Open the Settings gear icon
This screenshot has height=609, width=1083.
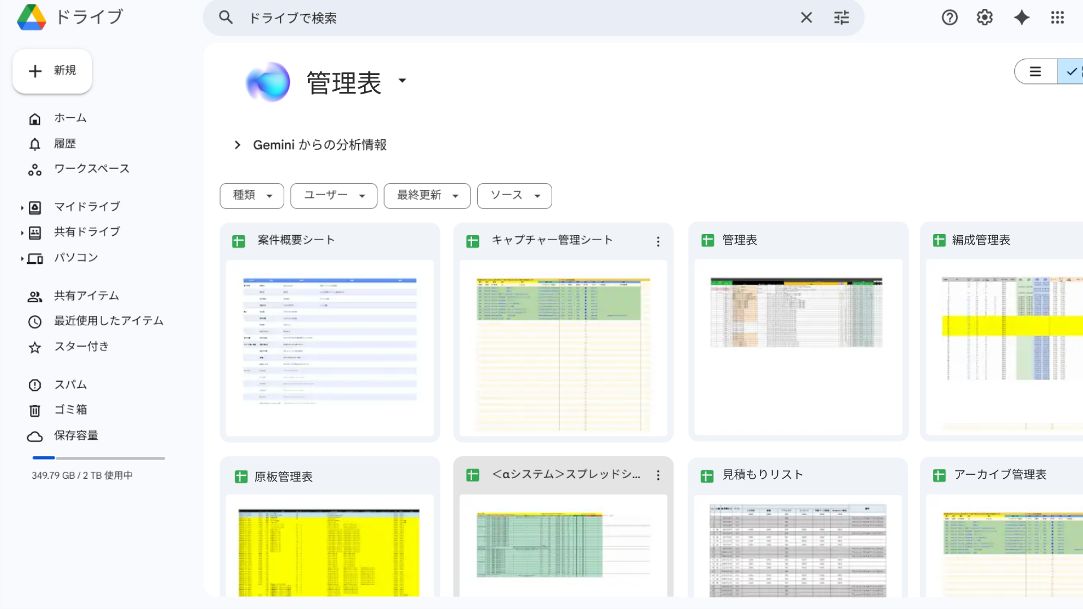coord(984,18)
